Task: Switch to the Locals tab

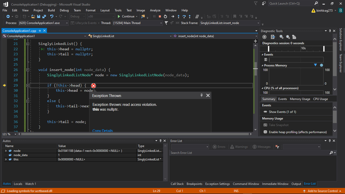Action: click(18, 184)
